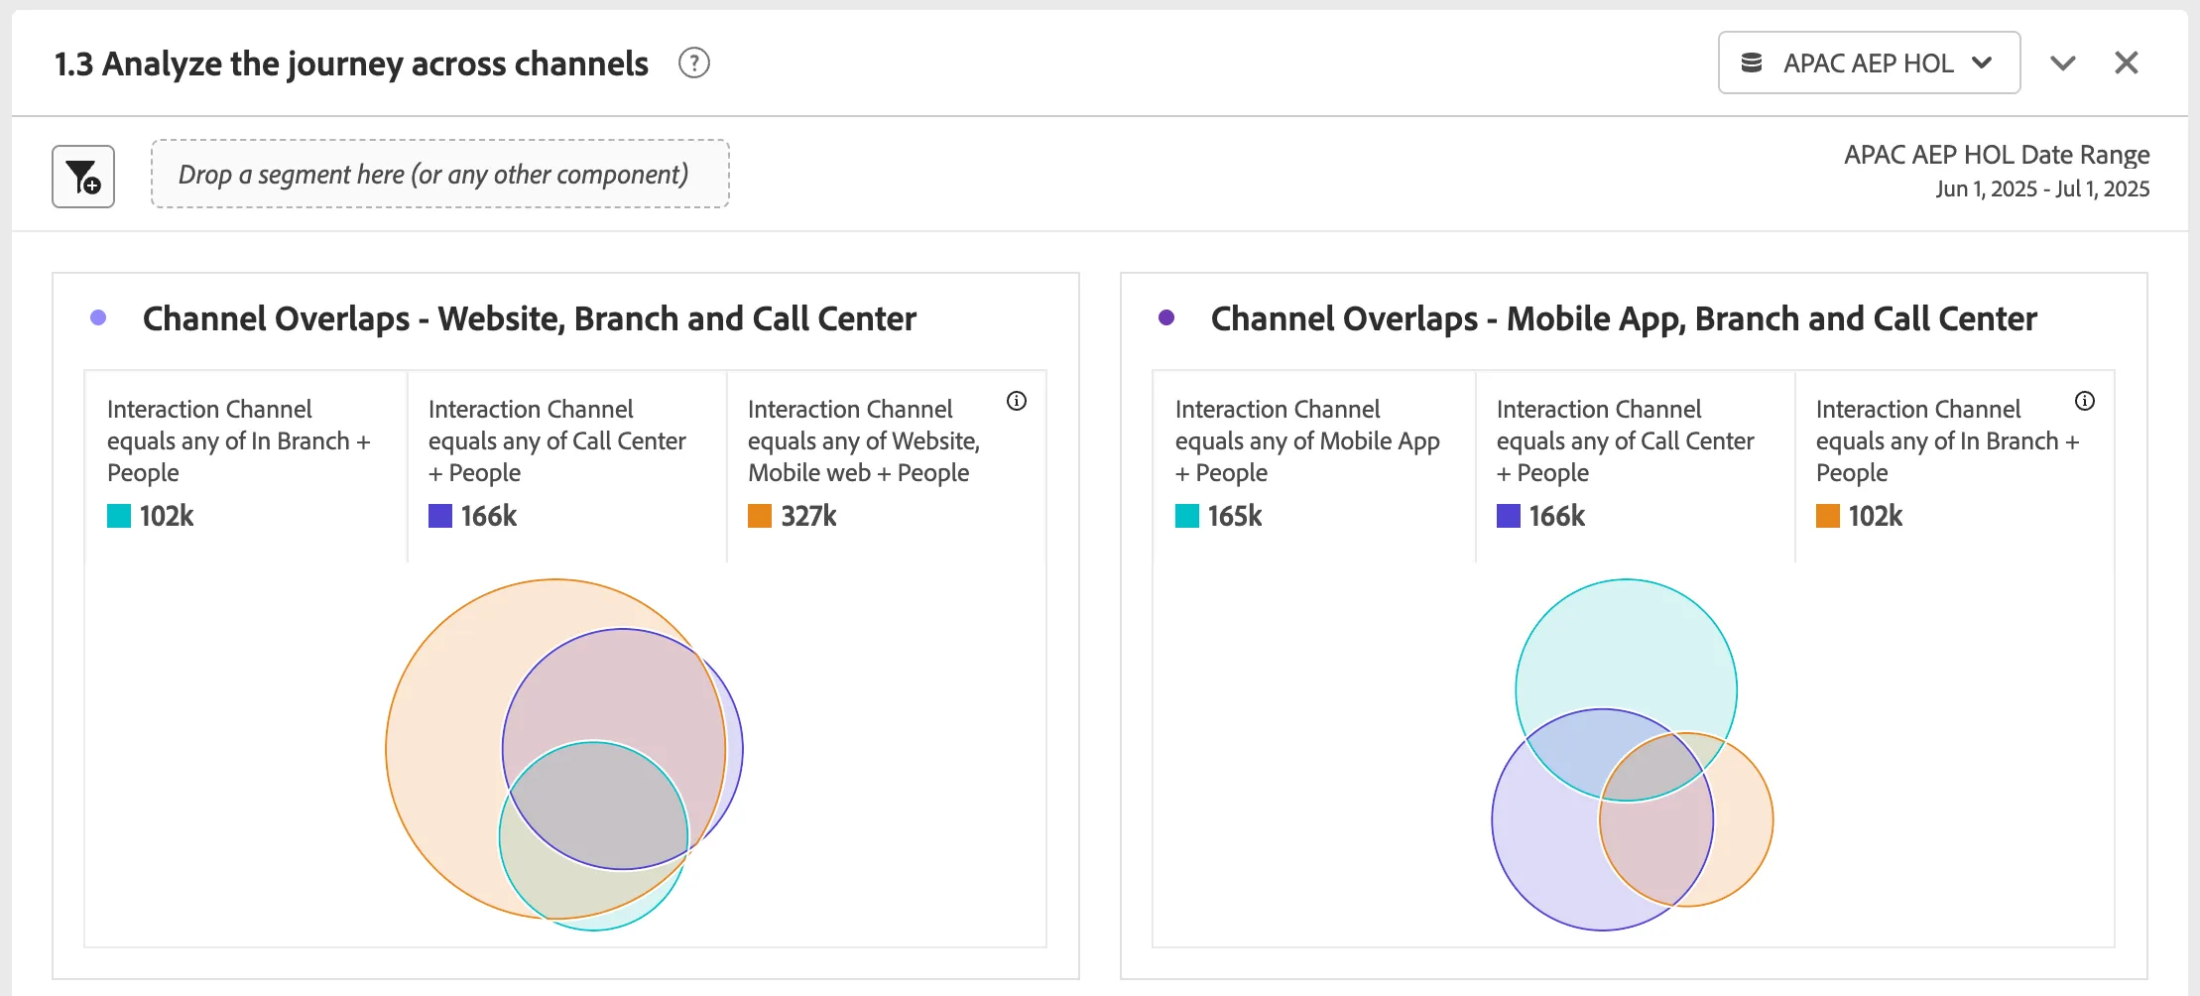Image resolution: width=2200 pixels, height=996 pixels.
Task: Open the APAC AEP HOL data view dropdown
Action: tap(1869, 62)
